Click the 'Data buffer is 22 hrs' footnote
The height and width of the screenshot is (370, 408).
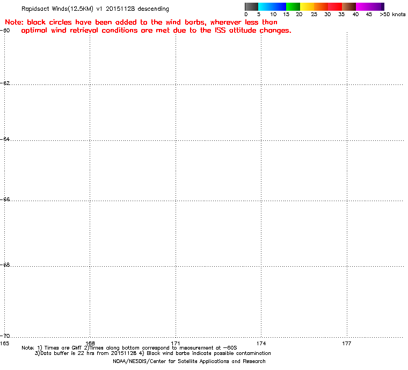(x=153, y=353)
